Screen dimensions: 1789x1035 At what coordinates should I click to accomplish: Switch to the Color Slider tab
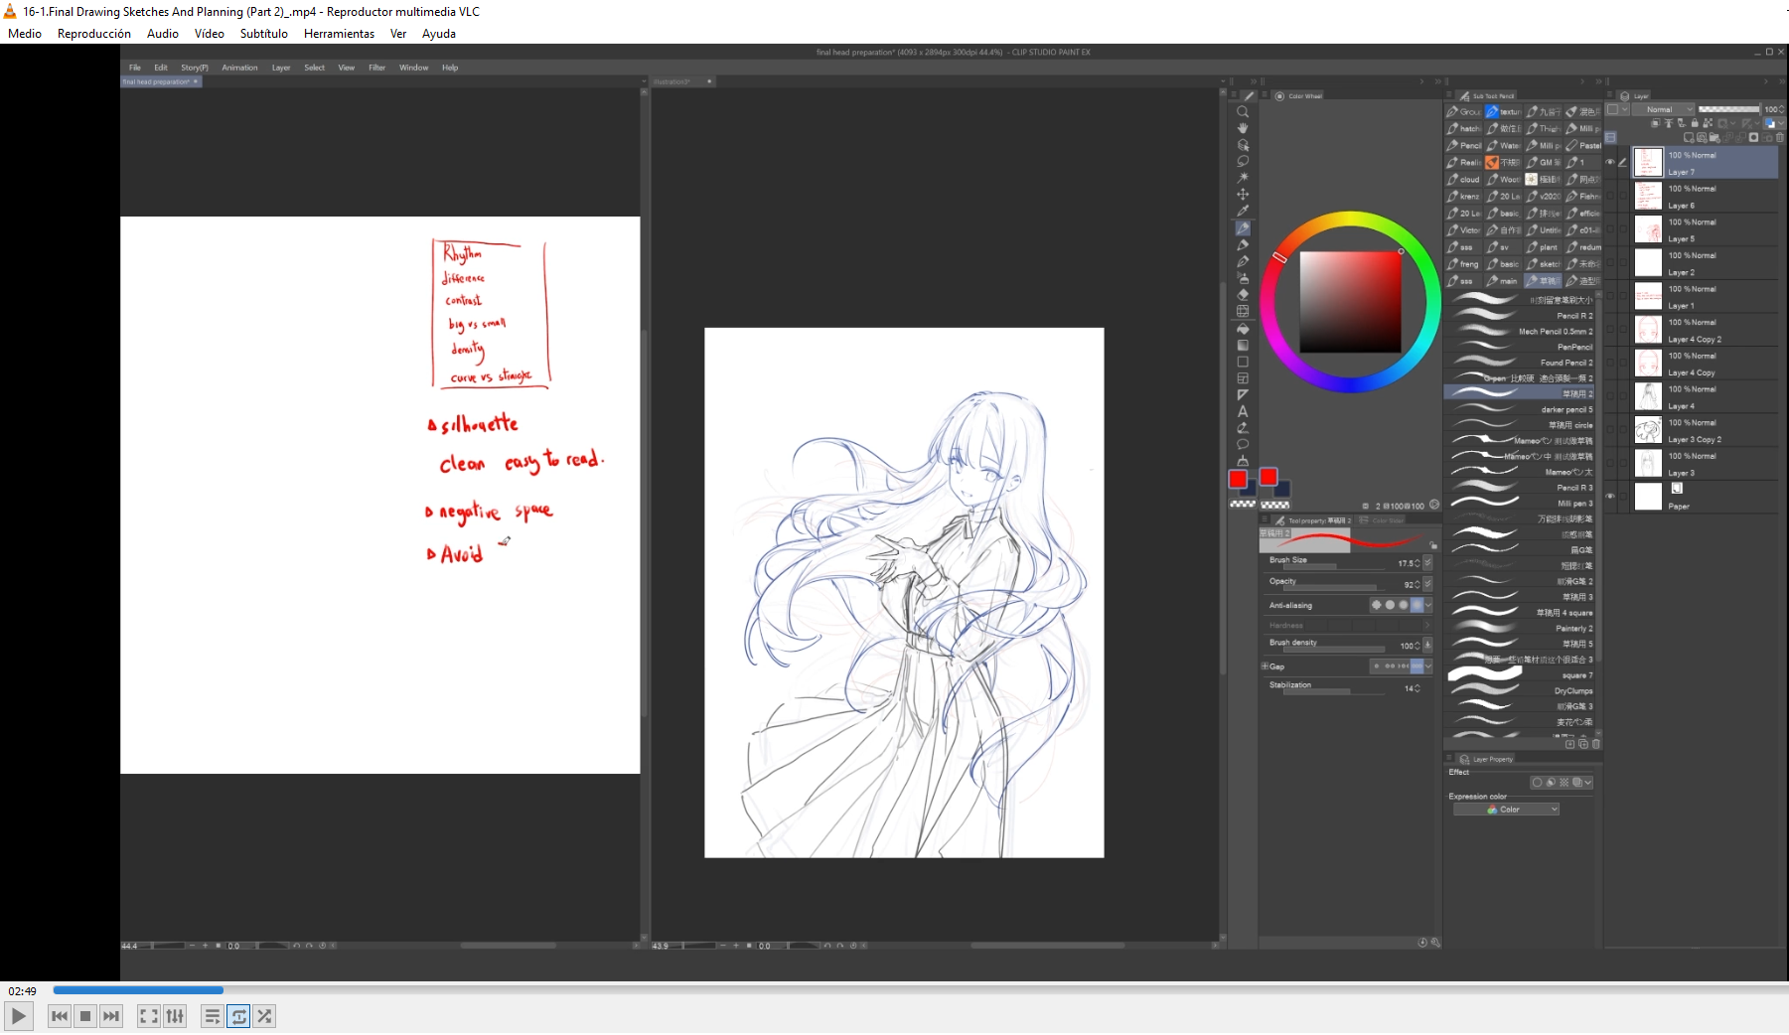1383,520
